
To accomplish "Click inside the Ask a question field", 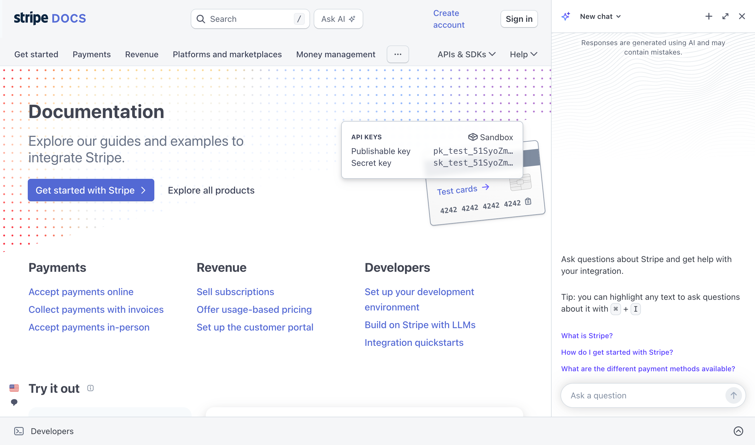I will [x=631, y=395].
